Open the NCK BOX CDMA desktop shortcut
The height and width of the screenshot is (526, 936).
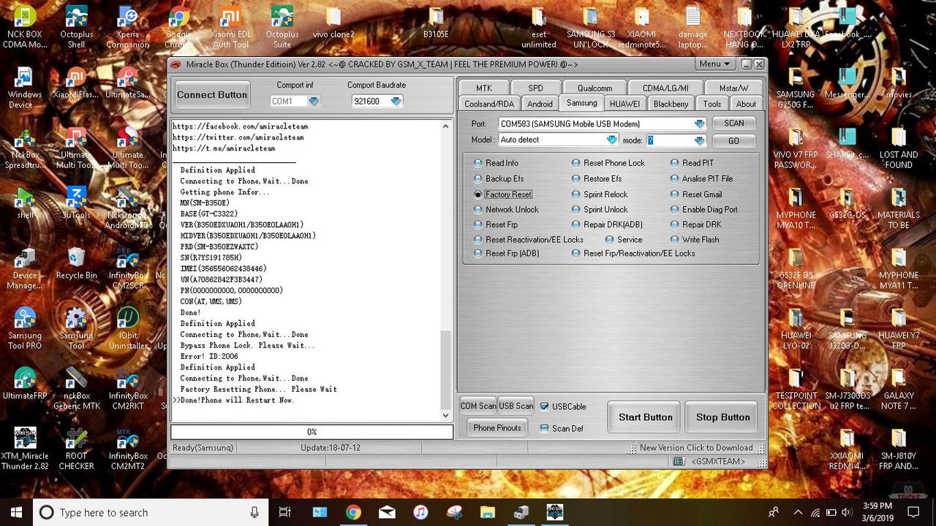tap(26, 28)
